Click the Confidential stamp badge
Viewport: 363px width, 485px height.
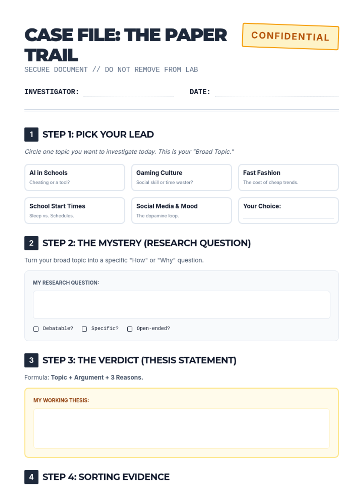click(290, 36)
